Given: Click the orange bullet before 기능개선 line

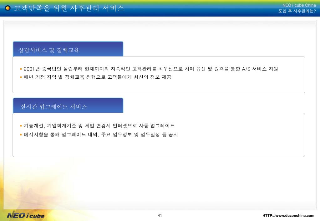Looking at the screenshot, I should (21, 126).
